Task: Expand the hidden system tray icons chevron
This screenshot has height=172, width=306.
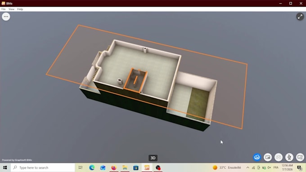Action: click(247, 168)
